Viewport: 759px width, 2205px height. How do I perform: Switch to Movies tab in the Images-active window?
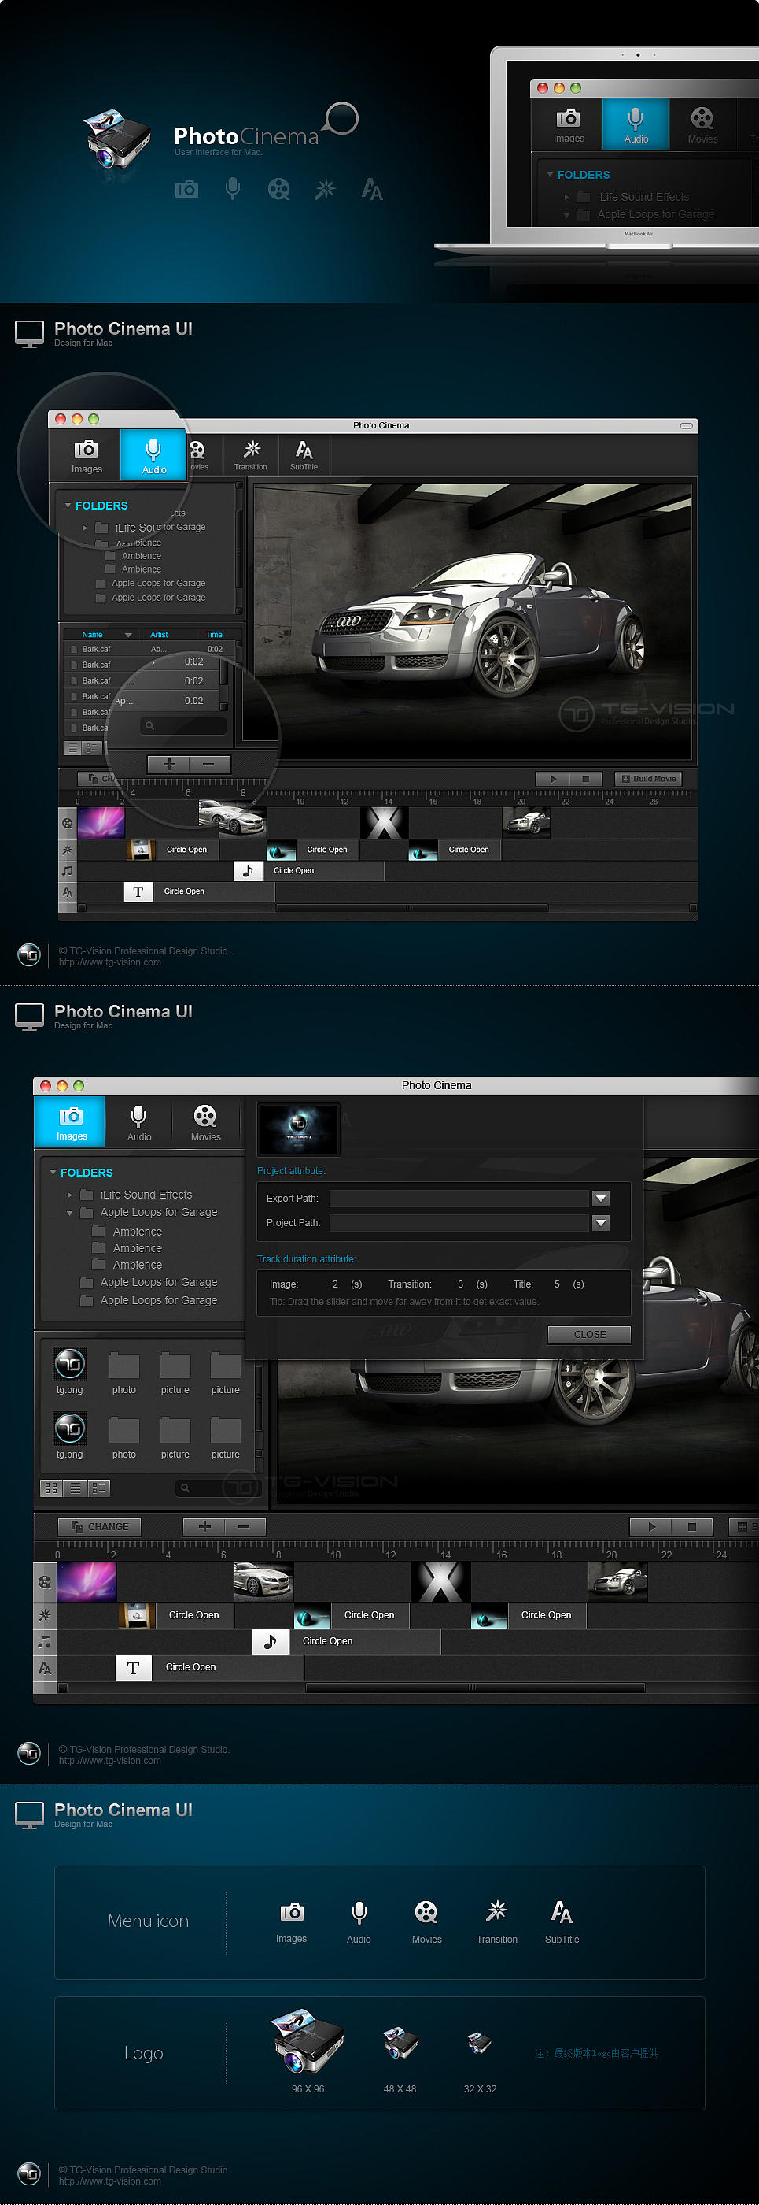(x=205, y=1122)
